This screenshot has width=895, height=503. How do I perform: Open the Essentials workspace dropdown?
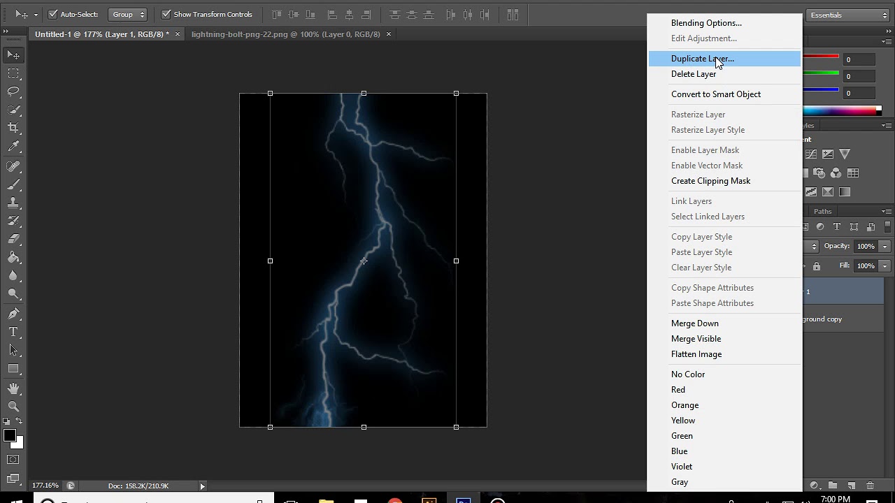click(x=848, y=15)
